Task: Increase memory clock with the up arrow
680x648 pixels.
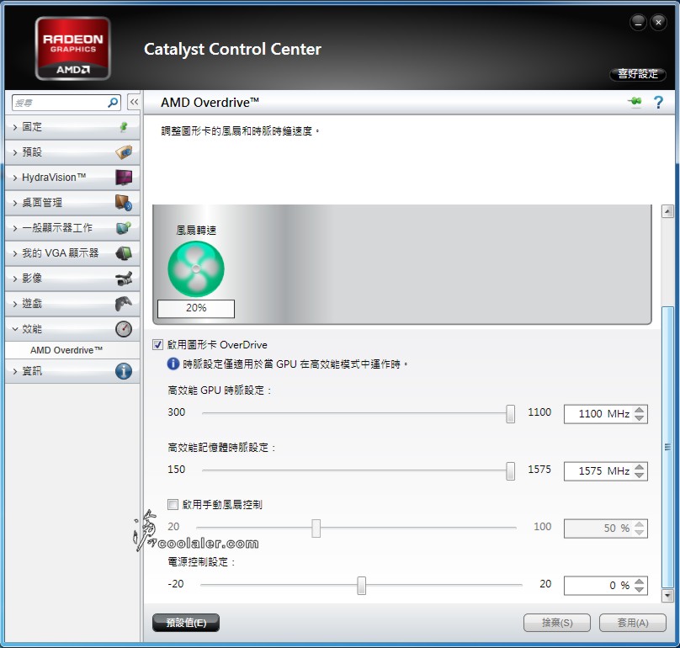Action: pyautogui.click(x=640, y=467)
